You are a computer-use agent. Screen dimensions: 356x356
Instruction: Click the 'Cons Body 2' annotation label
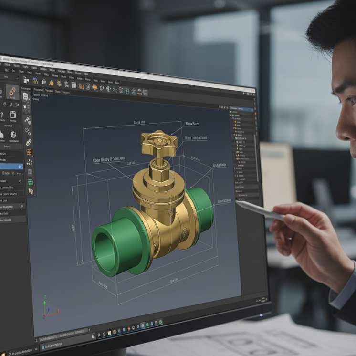[x=109, y=161]
